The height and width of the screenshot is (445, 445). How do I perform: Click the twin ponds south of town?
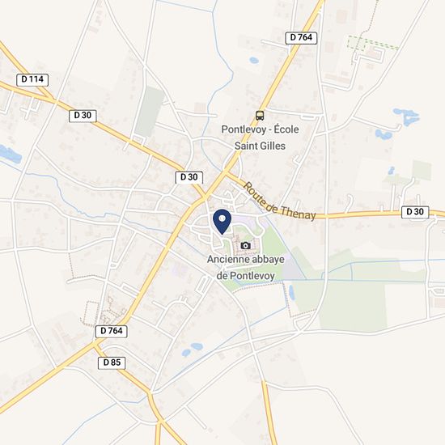[192, 350]
